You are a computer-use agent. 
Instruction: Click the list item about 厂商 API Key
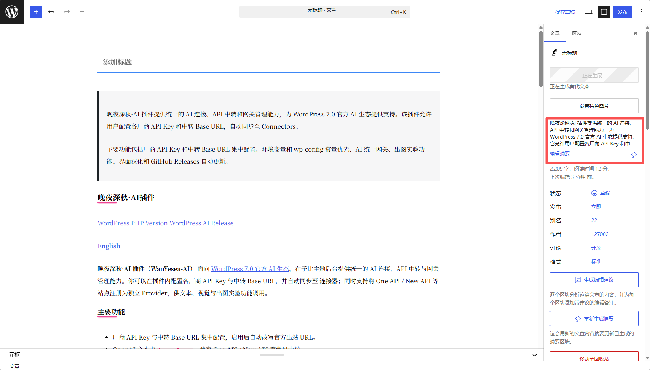point(214,337)
